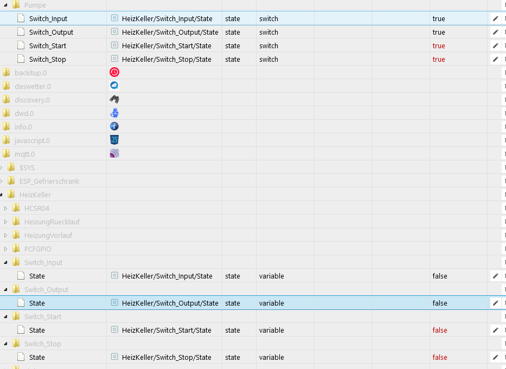
Task: Expand the HeizungVorlauf folder
Action: tap(5, 236)
